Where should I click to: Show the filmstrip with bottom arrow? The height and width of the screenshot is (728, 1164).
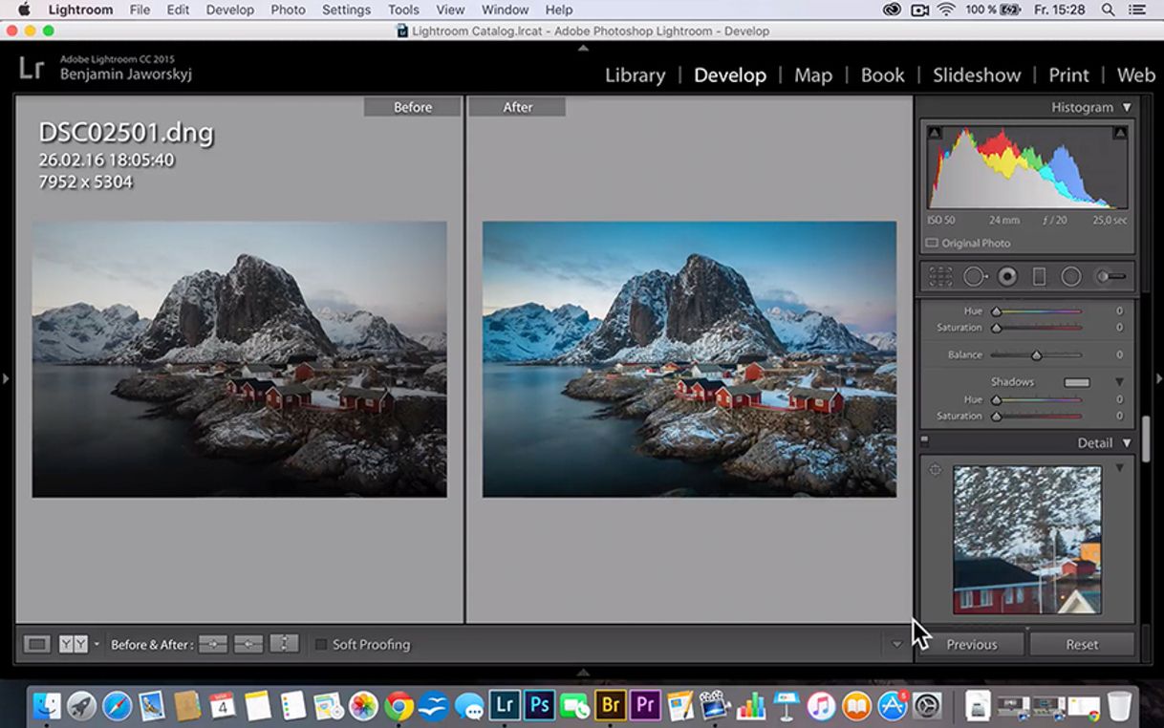(583, 672)
